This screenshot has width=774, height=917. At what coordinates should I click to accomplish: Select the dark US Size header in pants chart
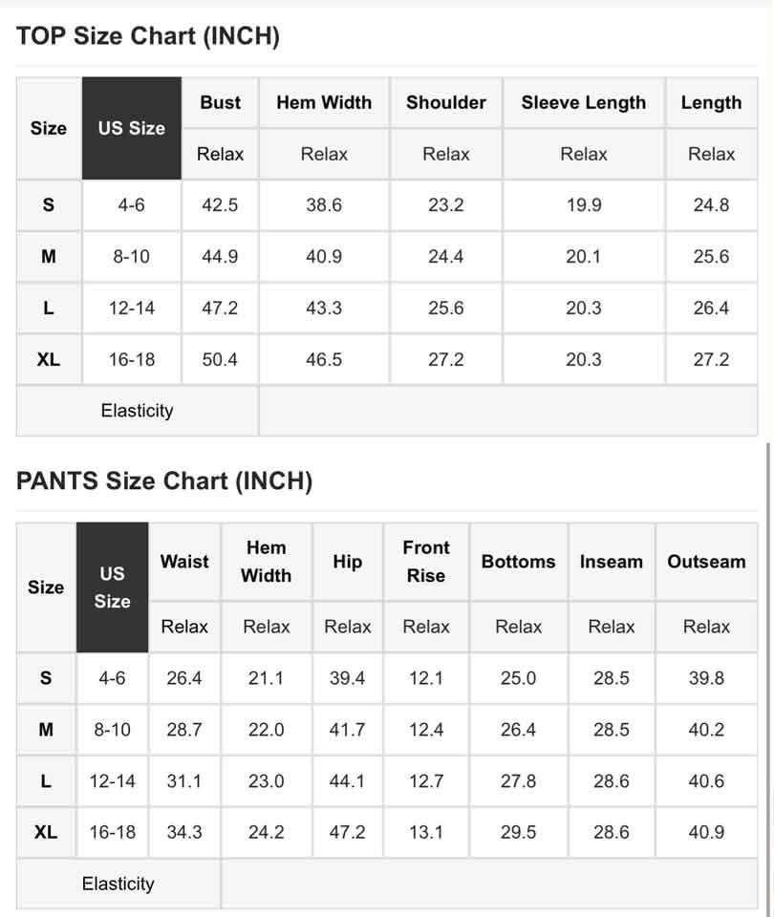113,587
